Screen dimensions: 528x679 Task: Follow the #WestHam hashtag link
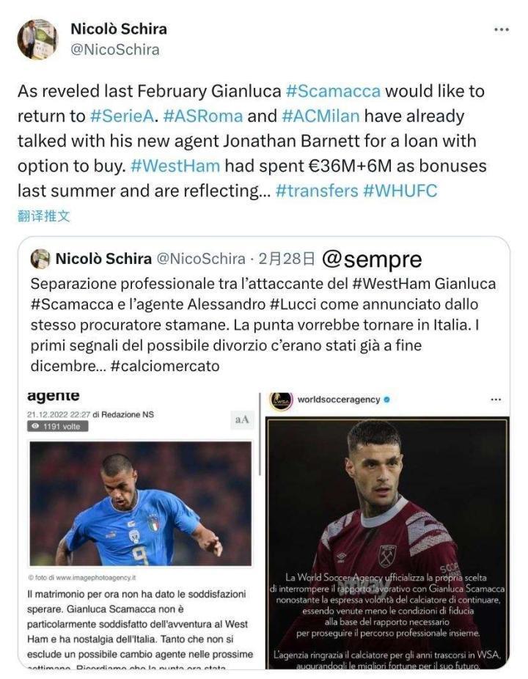tap(175, 166)
